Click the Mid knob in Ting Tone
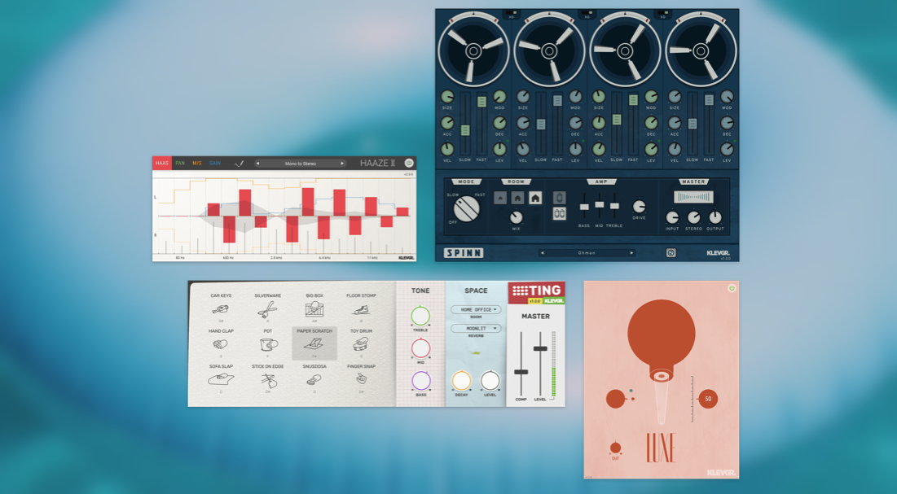The image size is (897, 494). click(420, 348)
